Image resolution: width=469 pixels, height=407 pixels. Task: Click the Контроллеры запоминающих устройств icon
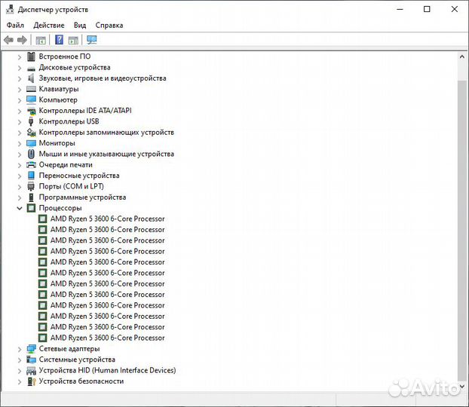click(31, 132)
